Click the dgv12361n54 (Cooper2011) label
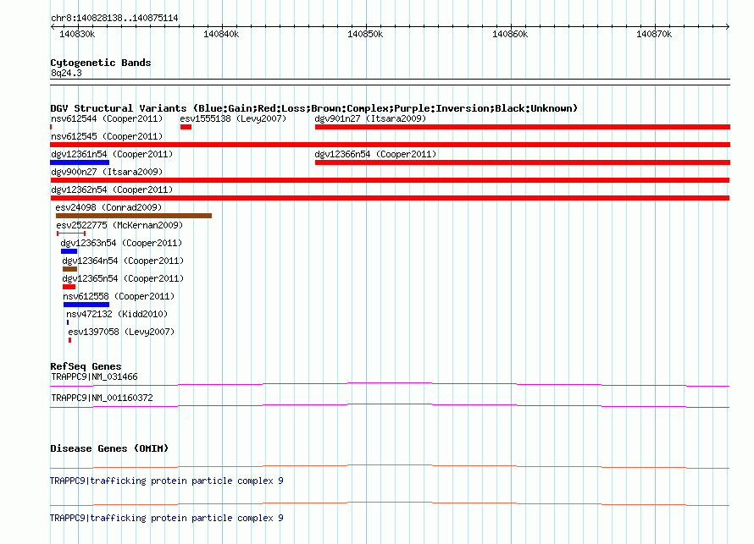This screenshot has height=544, width=754. click(x=112, y=154)
